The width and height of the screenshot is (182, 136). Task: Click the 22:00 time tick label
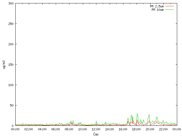tap(163, 129)
